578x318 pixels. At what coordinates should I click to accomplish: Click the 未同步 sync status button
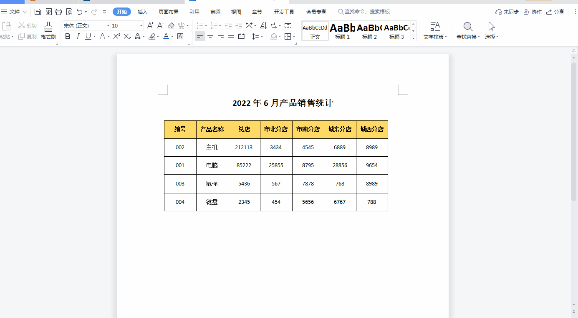507,12
